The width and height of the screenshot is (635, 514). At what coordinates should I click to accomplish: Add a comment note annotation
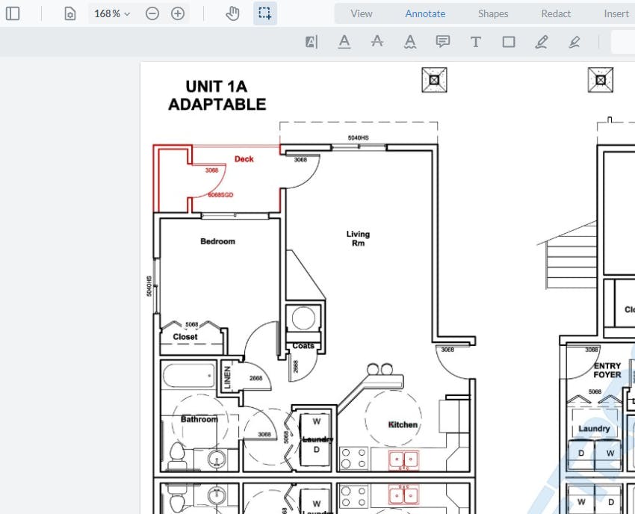[443, 42]
